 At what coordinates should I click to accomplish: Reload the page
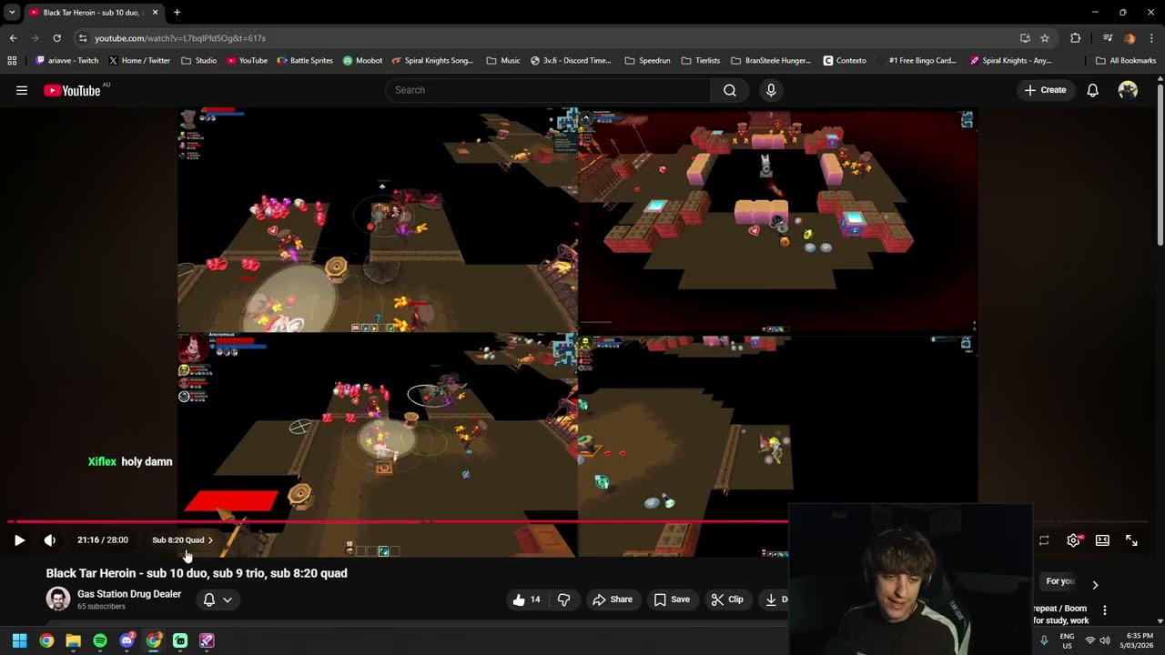point(56,38)
